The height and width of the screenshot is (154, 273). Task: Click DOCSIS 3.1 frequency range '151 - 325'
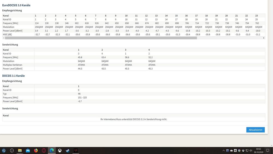tap(82, 98)
